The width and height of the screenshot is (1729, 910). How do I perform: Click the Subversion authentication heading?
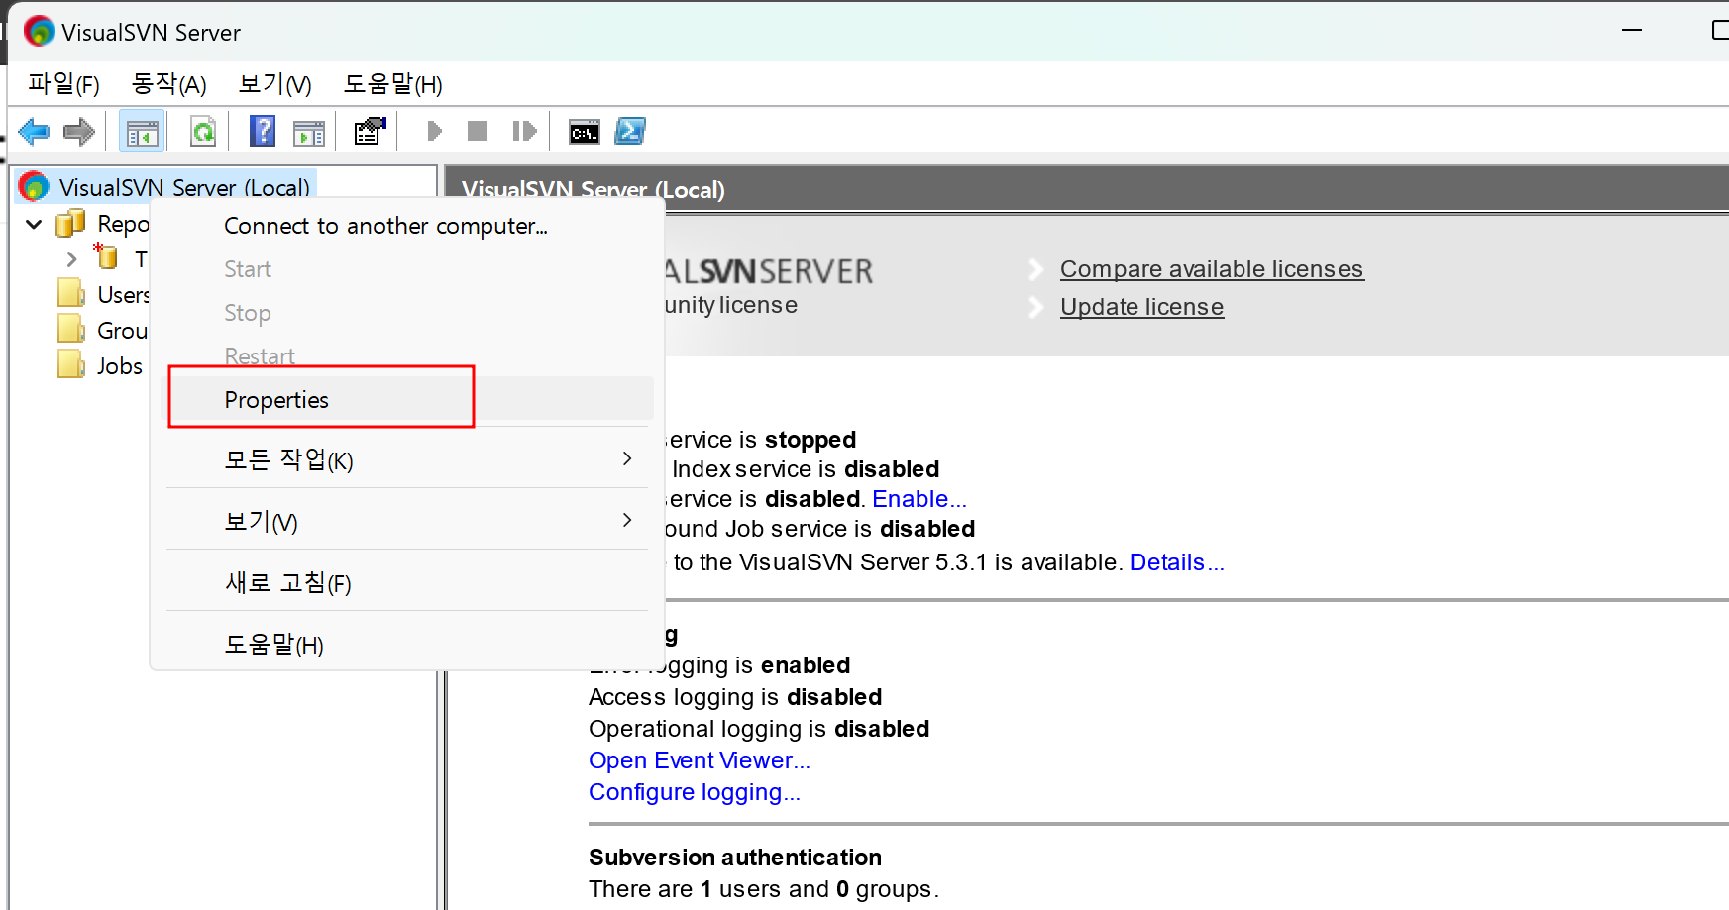(735, 858)
